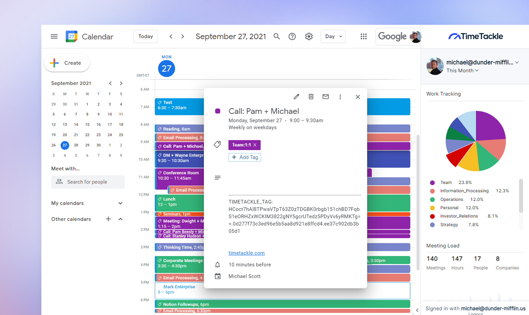529x315 pixels.
Task: Click the tag label icon in popup
Action: coord(217,145)
